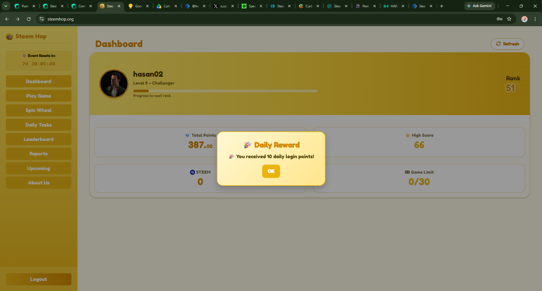Click the Dashboard page heading

pyautogui.click(x=119, y=44)
